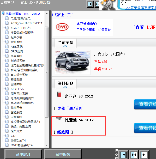The width and height of the screenshot is (156, 159).
Task: Click 返回上一页 link
Action: click(63, 15)
